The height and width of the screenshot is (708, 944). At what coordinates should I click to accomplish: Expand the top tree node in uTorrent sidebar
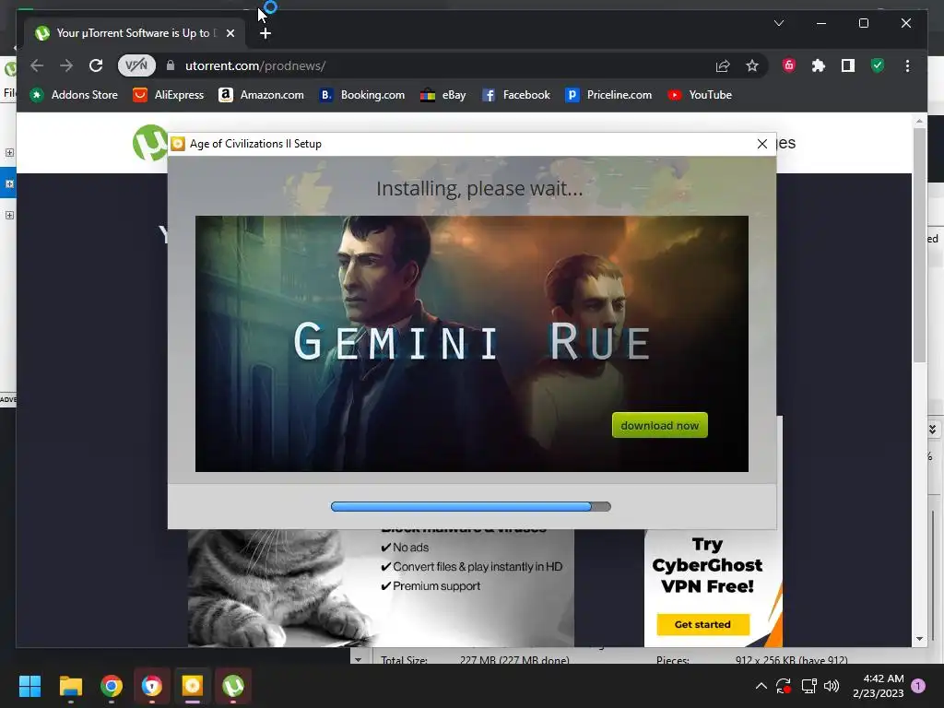tap(9, 152)
